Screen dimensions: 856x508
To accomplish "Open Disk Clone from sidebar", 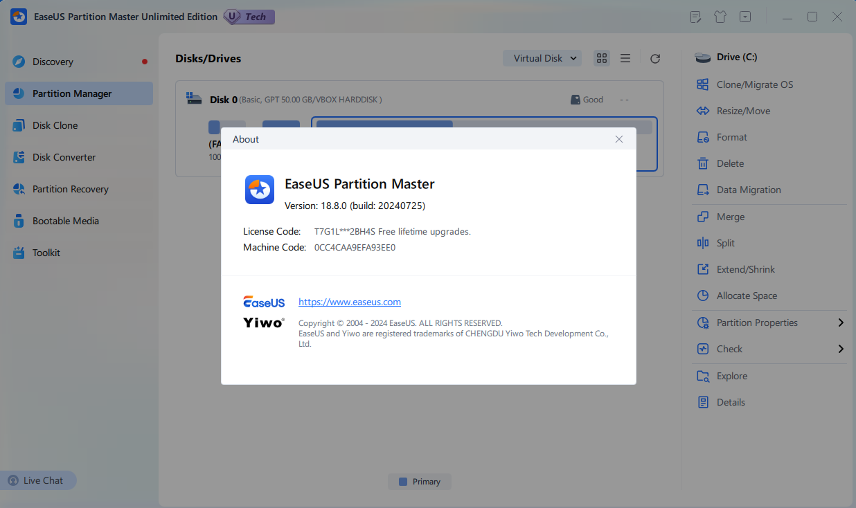I will pyautogui.click(x=55, y=125).
